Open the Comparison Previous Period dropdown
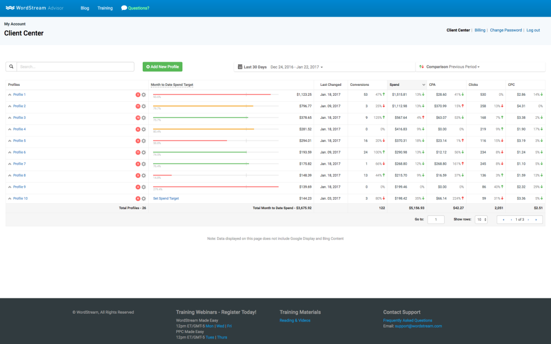This screenshot has height=344, width=551. point(450,67)
